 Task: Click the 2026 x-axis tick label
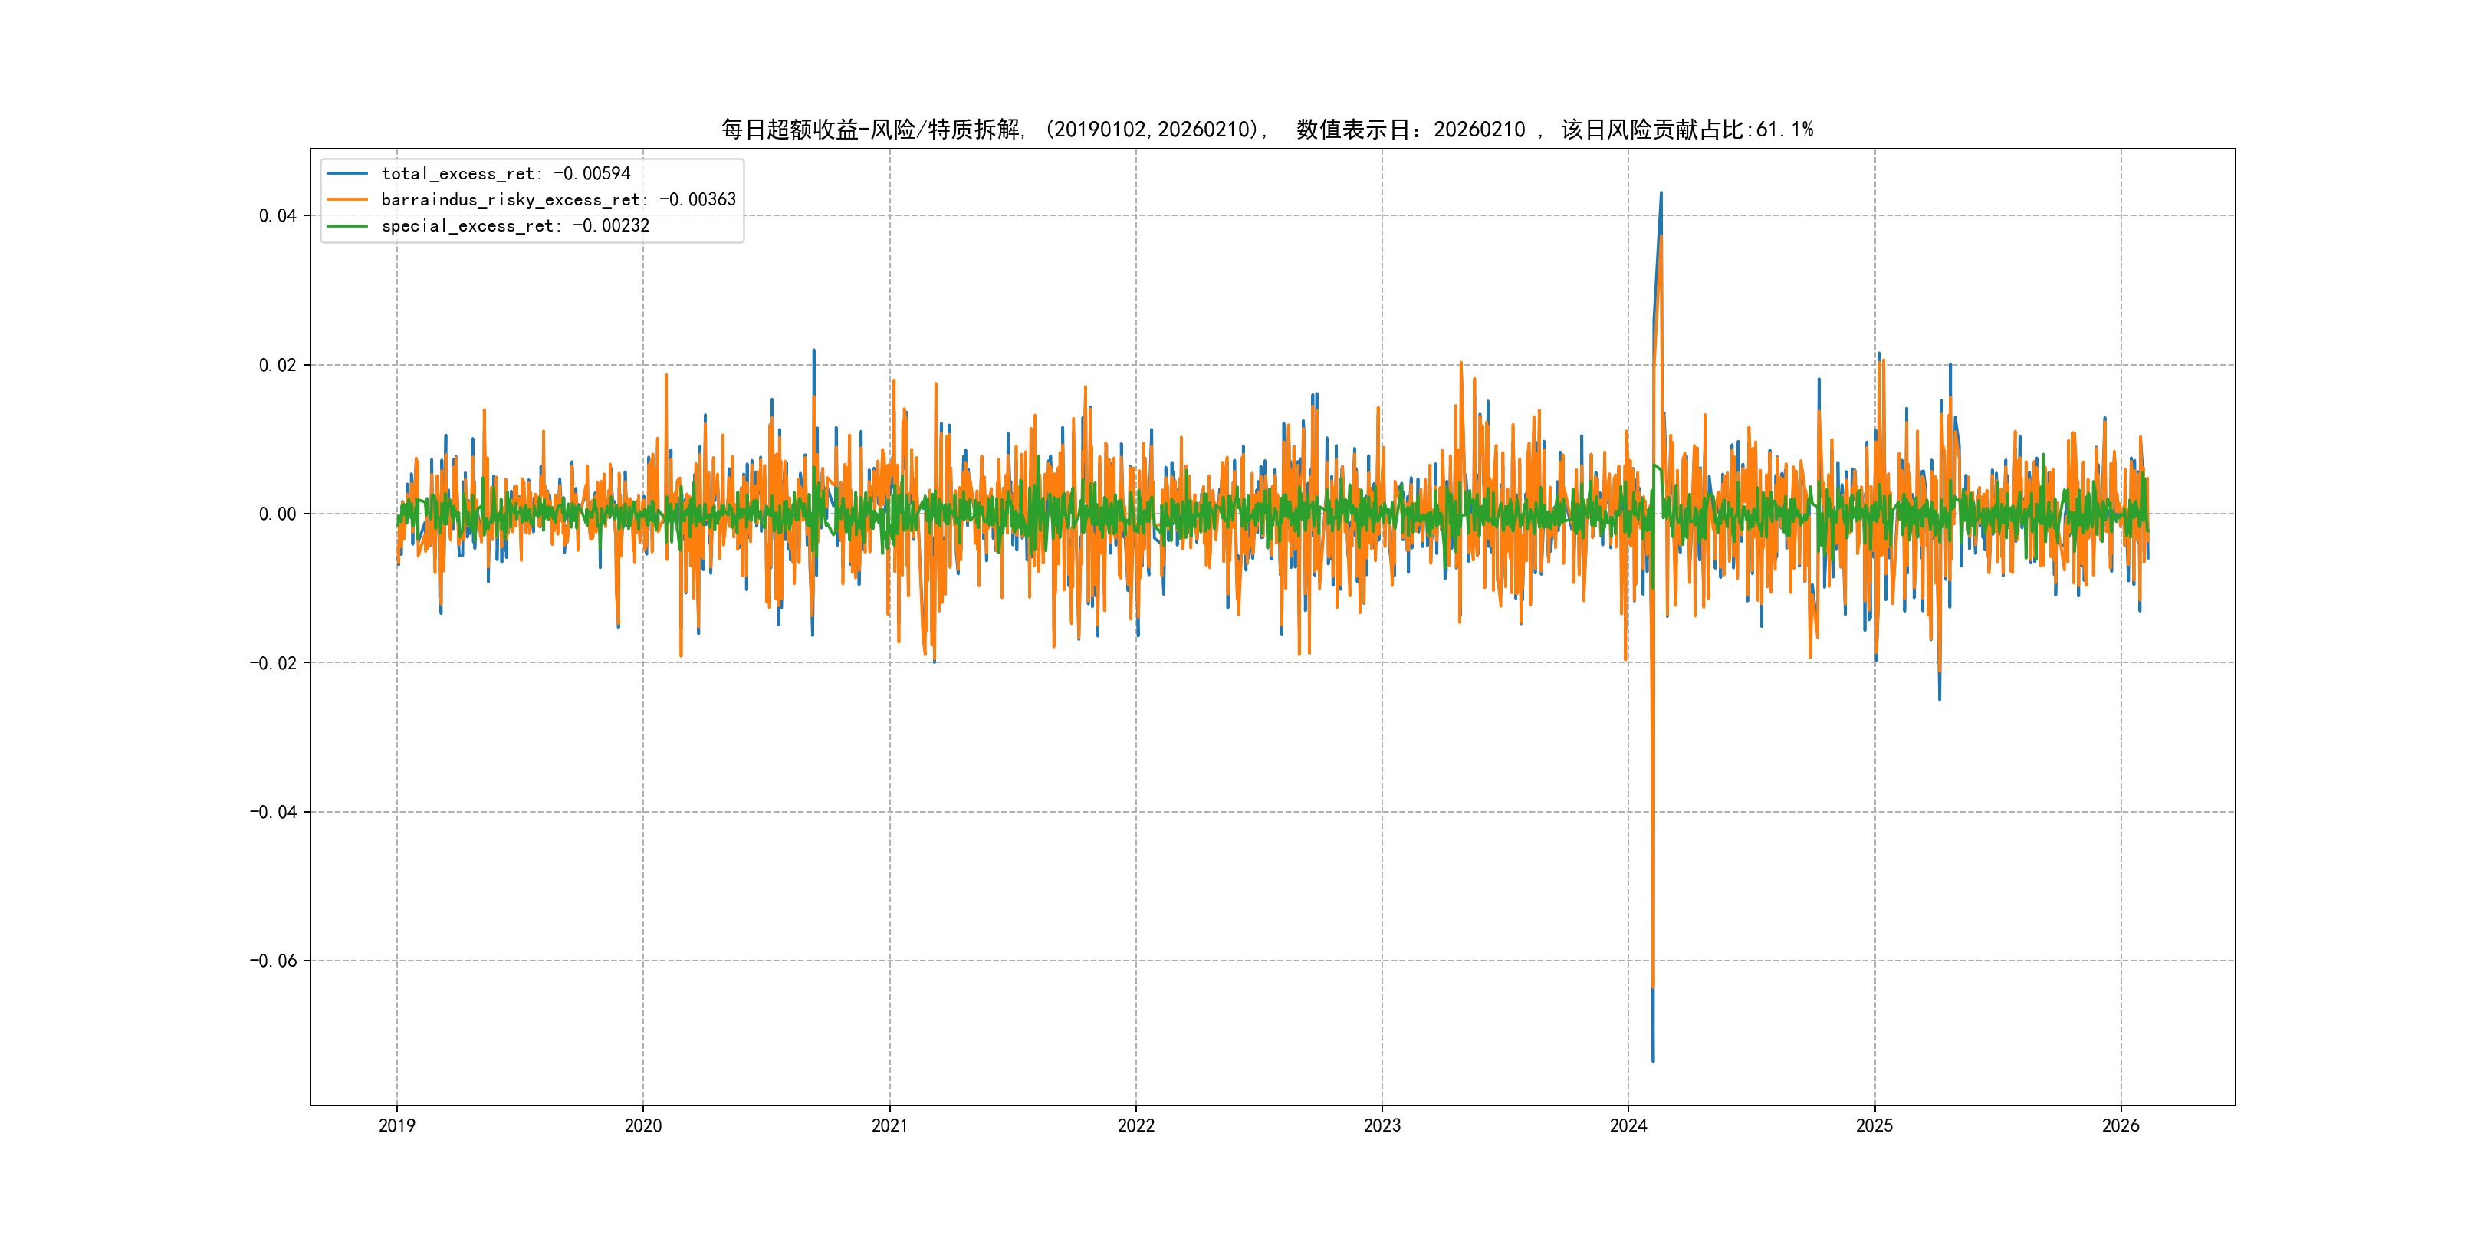point(2121,1125)
